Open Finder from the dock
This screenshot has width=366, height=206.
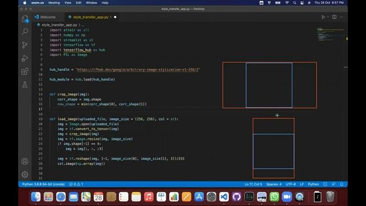click(35, 197)
